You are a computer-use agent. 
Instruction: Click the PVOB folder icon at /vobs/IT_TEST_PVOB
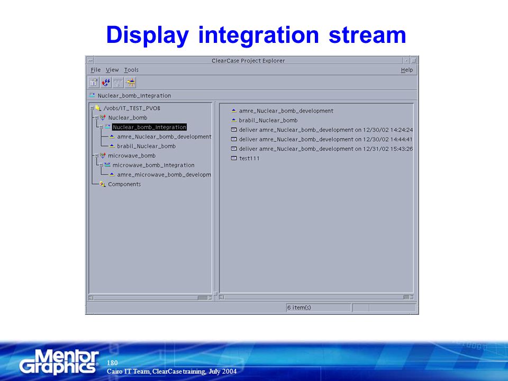(98, 108)
